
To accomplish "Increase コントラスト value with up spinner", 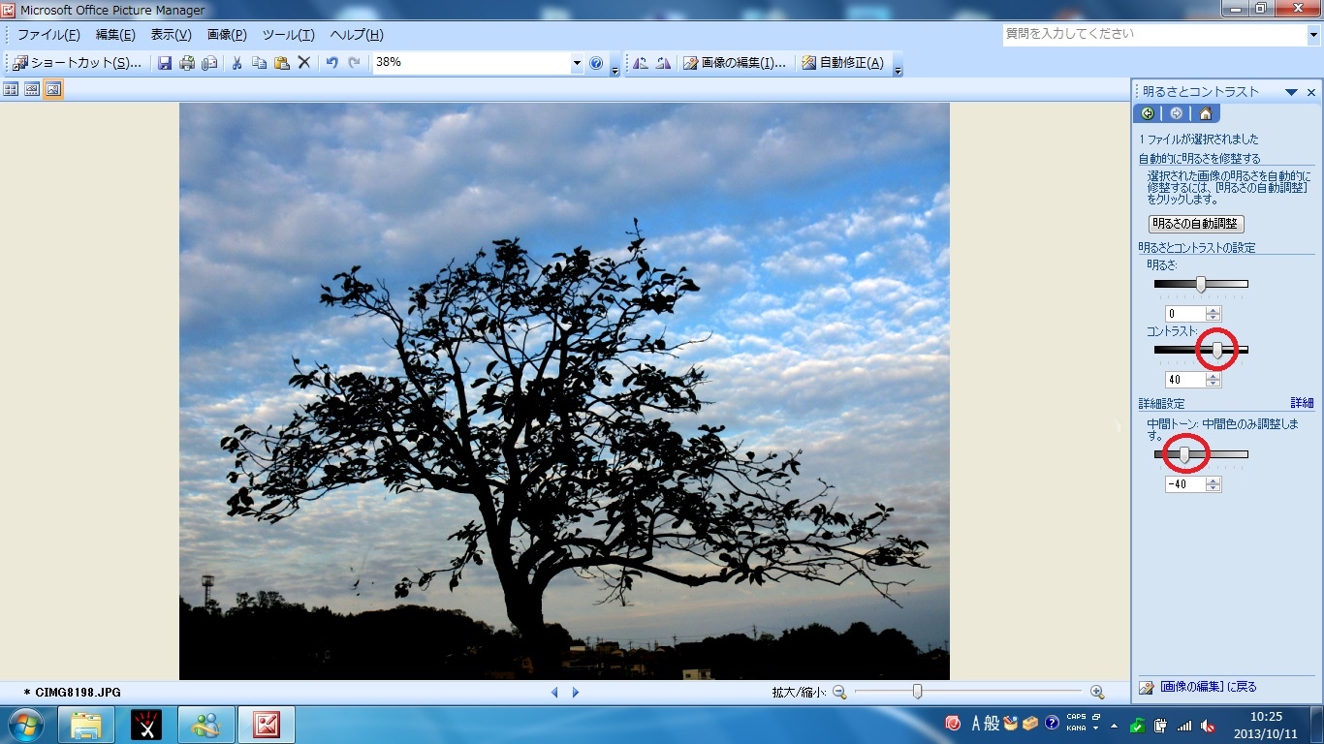I will 1214,376.
